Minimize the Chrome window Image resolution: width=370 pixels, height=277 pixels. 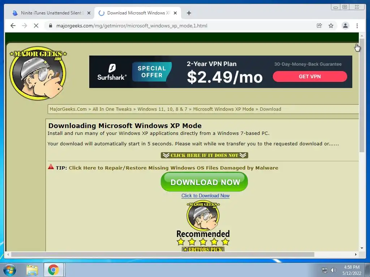(336, 7)
